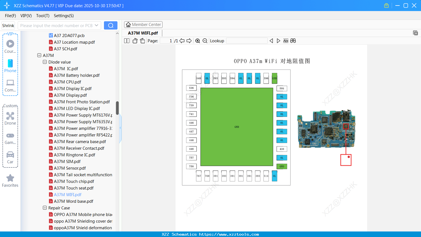The image size is (421, 237).
Task: Go to the next page arrow
Action: pos(189,41)
